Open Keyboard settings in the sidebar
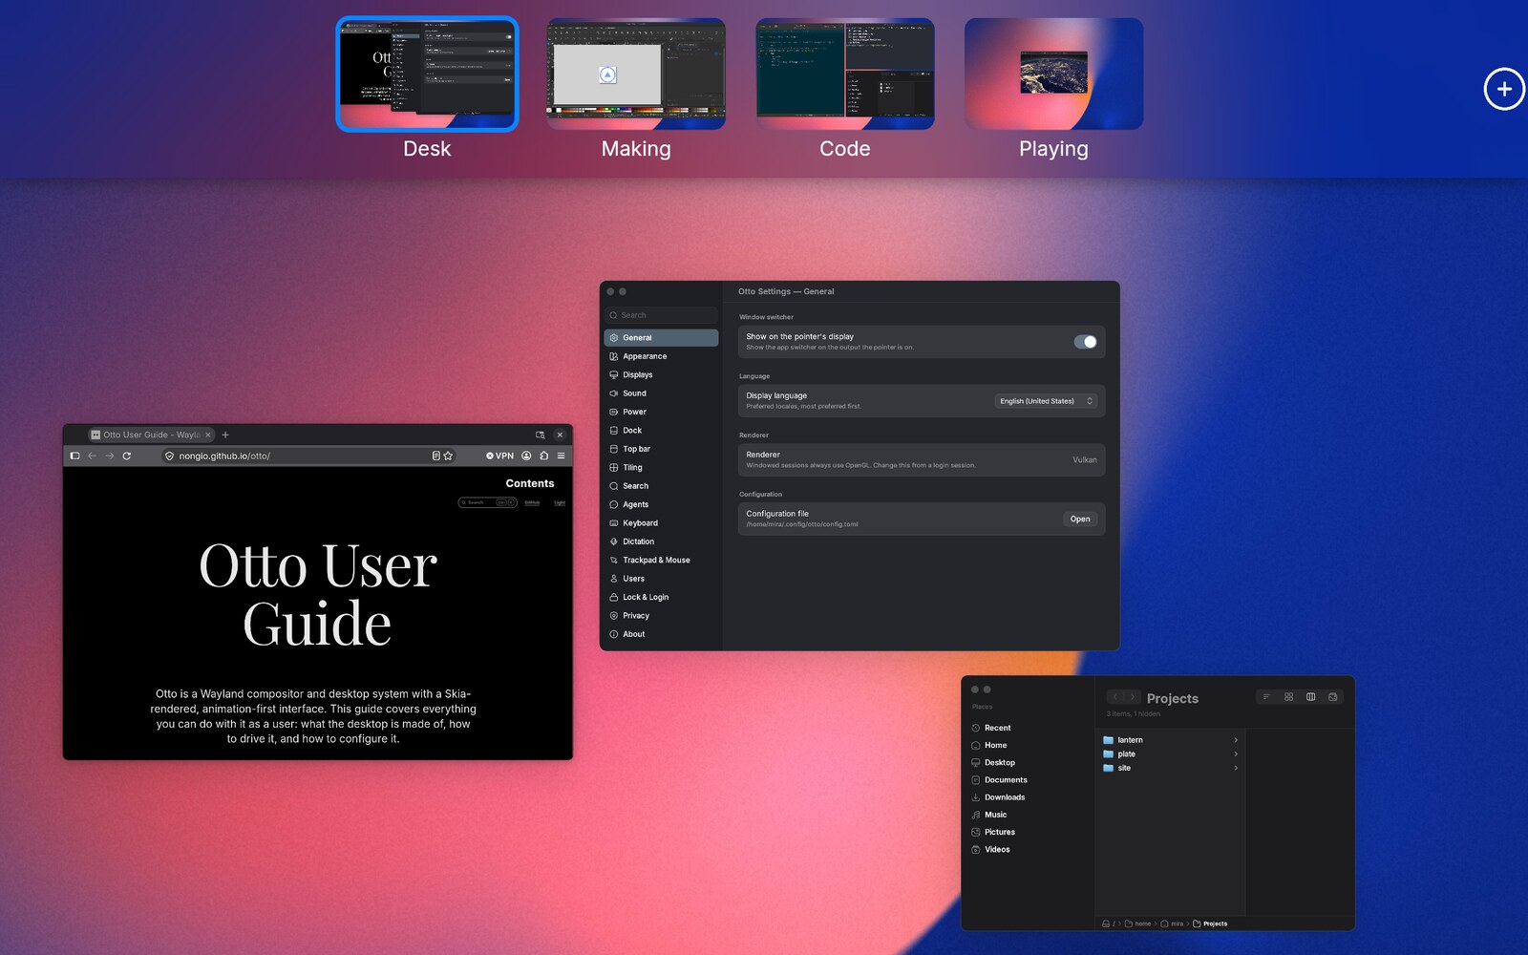This screenshot has height=955, width=1528. tap(661, 523)
